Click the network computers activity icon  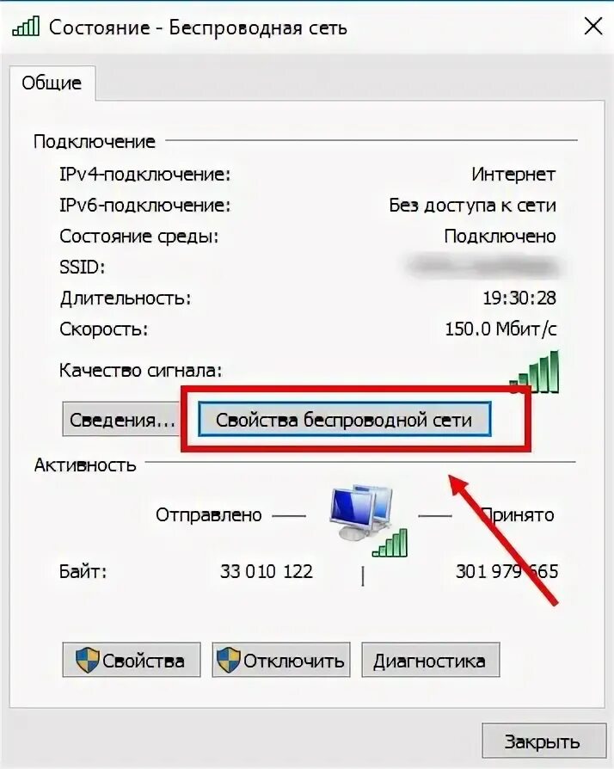point(362,513)
